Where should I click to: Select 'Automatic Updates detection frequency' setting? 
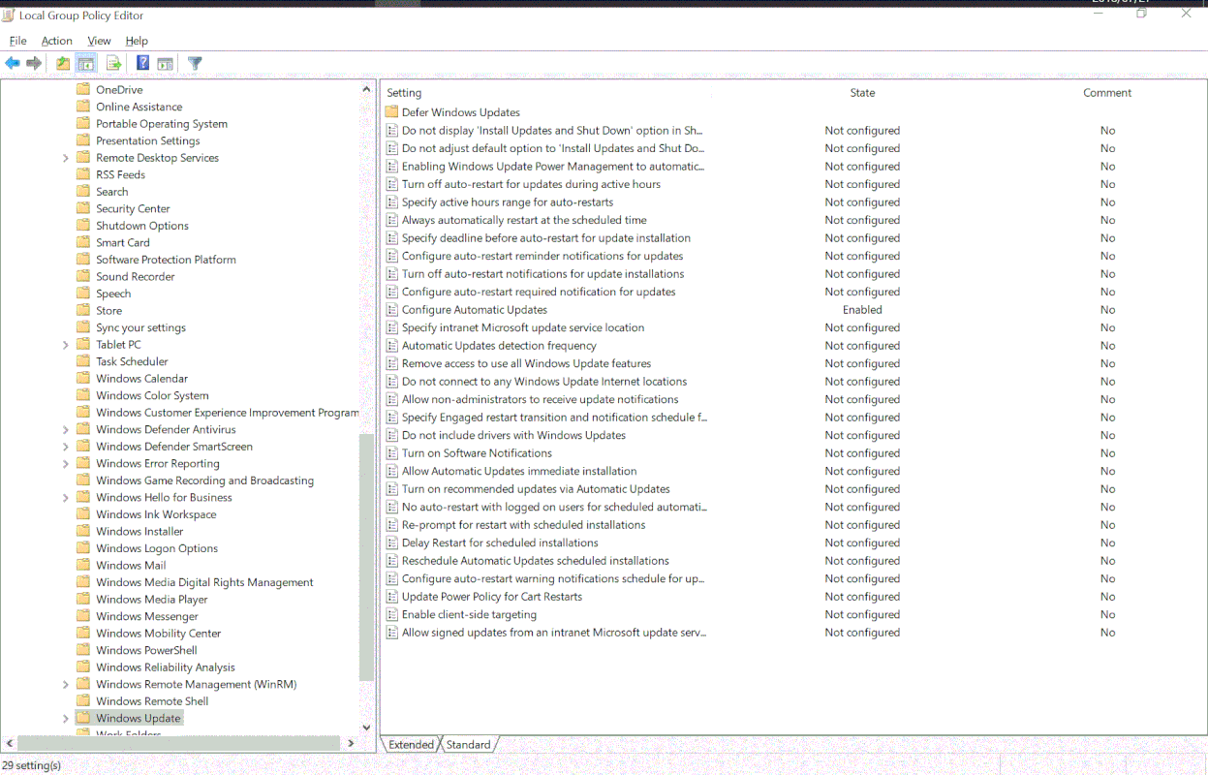[x=499, y=346]
